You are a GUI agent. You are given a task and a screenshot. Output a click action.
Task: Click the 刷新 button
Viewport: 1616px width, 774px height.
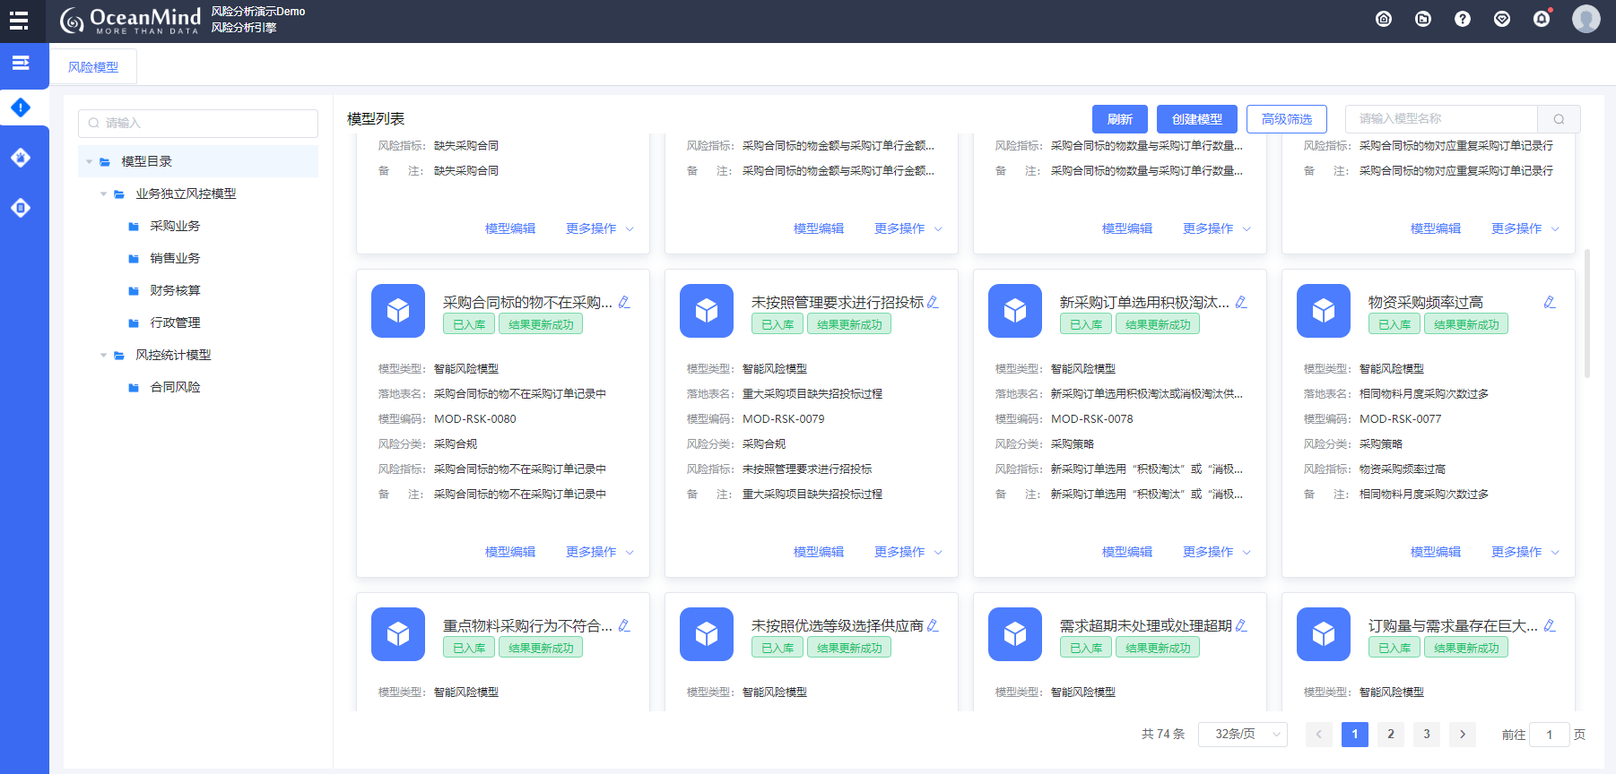pos(1120,119)
